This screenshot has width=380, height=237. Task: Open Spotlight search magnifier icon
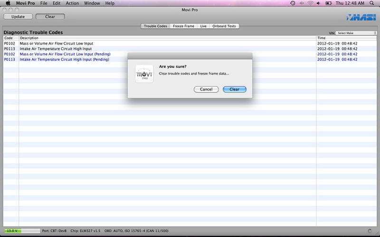[x=371, y=3]
